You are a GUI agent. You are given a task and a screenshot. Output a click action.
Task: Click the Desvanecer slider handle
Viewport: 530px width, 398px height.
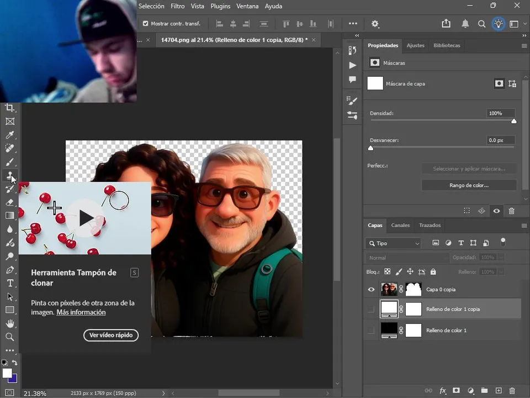[371, 148]
